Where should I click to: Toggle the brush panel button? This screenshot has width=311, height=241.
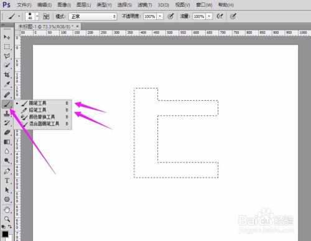(46, 16)
